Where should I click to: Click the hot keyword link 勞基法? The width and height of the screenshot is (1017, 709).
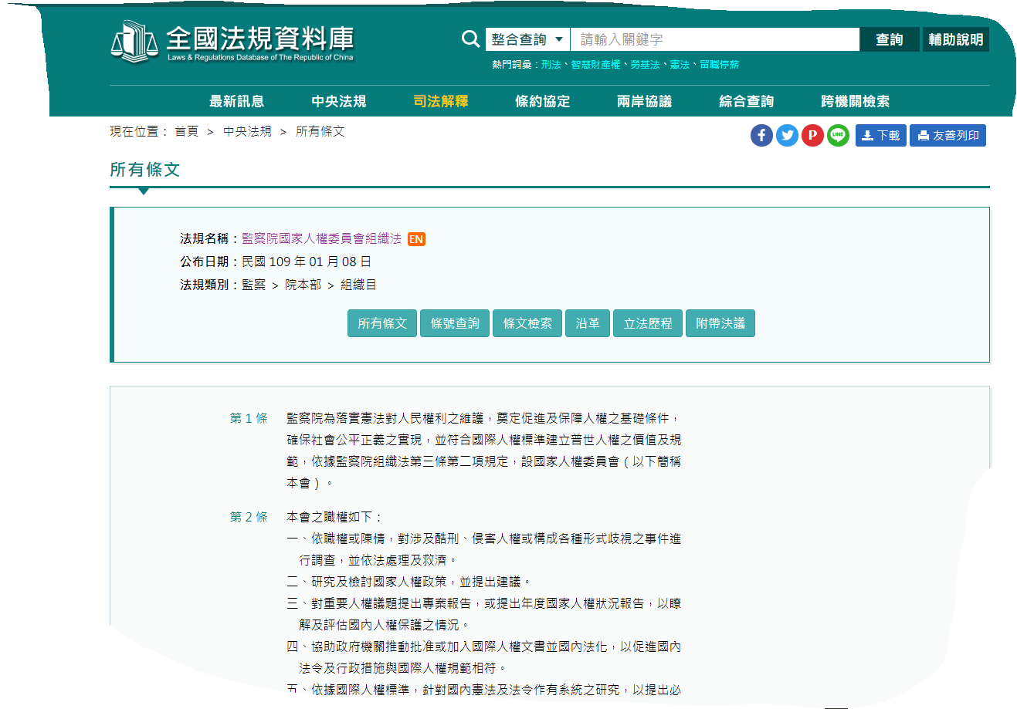point(645,65)
